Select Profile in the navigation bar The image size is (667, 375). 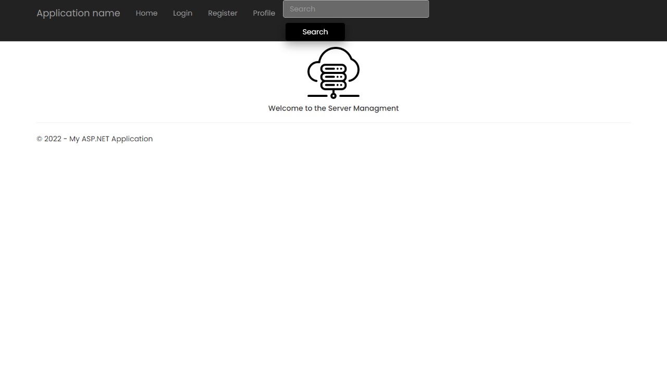point(264,13)
